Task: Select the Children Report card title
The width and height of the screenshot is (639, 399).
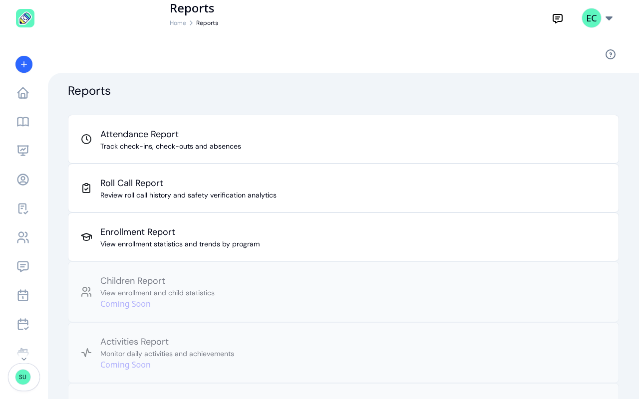Action: [133, 281]
